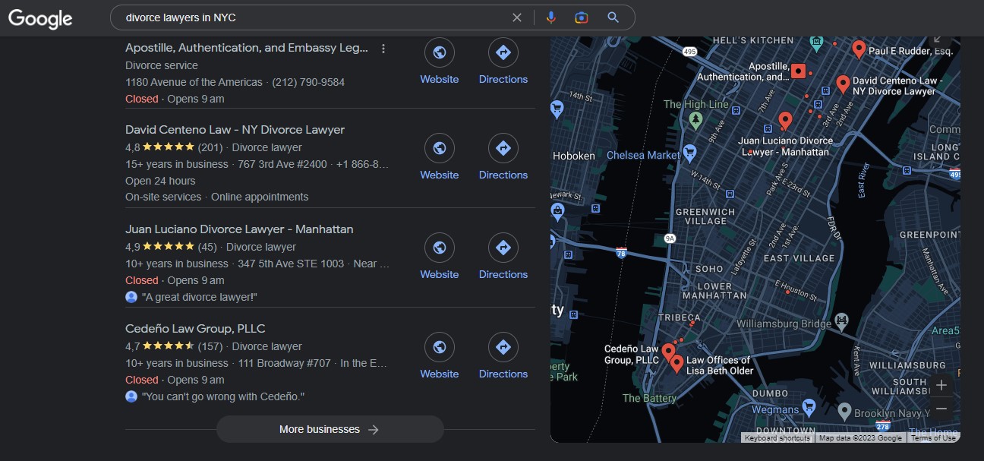
Task: Clear the search query with X icon
Action: (x=517, y=17)
